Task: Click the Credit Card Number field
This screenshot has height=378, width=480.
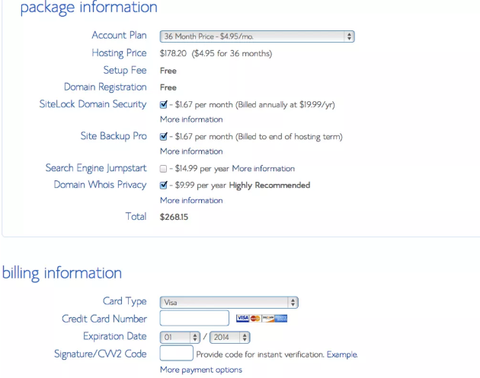Action: pos(194,318)
